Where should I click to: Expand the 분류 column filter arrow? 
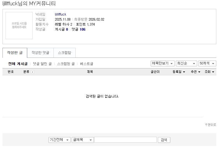[33, 72]
